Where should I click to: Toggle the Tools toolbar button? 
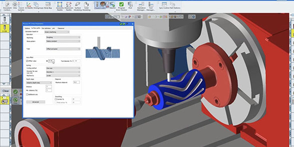(97, 5)
